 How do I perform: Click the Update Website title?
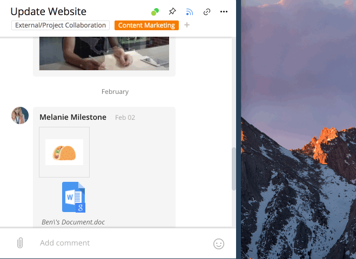click(49, 11)
